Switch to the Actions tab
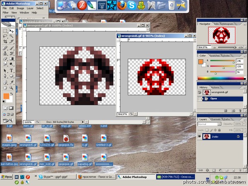Viewport: 248px width, 186px height. (x=215, y=87)
